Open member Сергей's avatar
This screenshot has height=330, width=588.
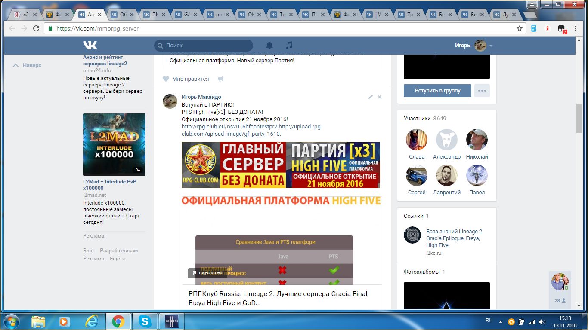tap(417, 175)
